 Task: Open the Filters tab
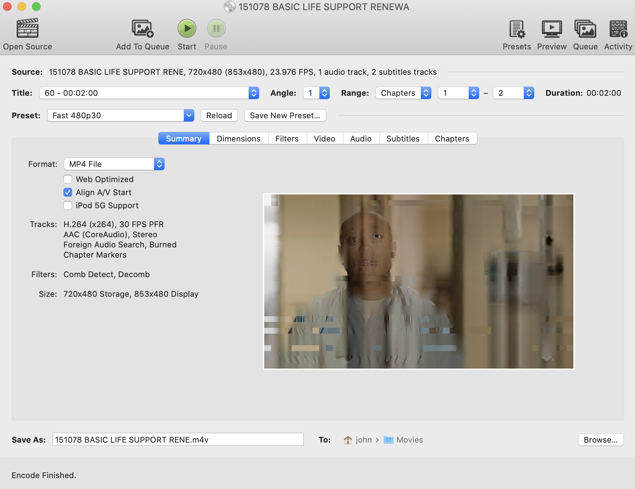pos(287,139)
